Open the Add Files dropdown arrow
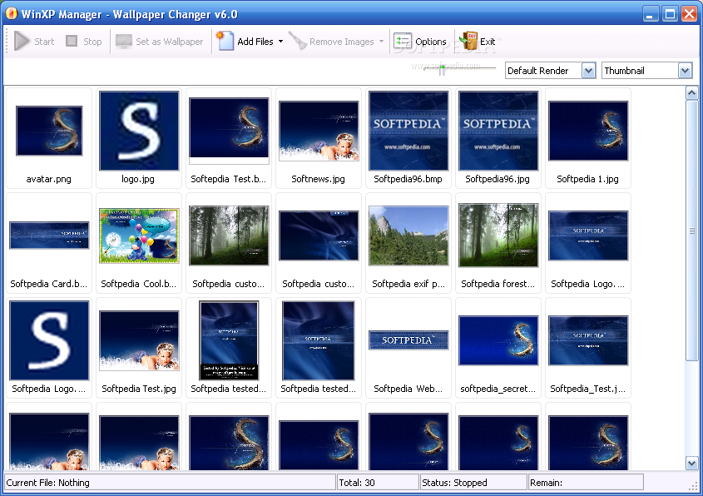Screen dimensions: 703x496 (280, 42)
